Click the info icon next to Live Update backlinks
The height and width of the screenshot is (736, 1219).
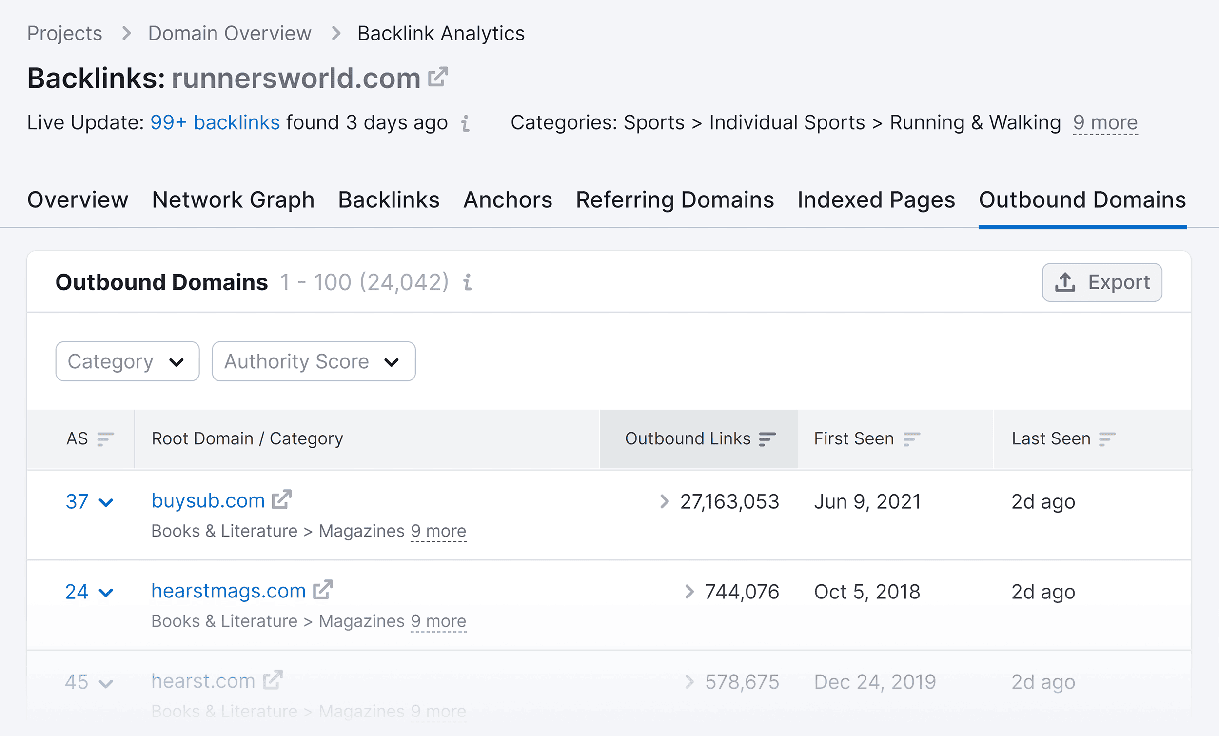[465, 124]
